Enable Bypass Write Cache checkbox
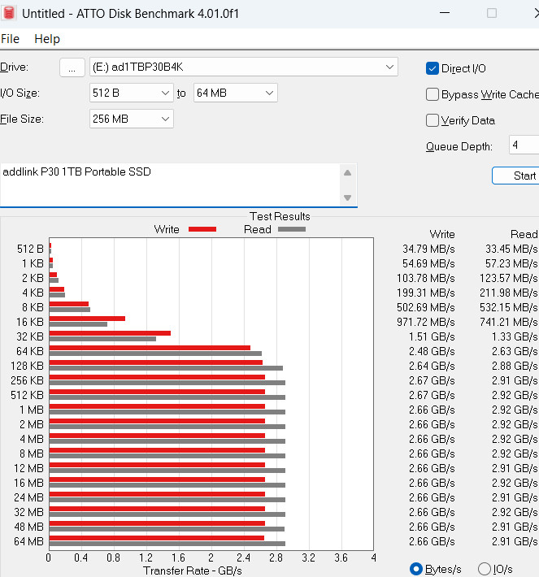Viewport: 539px width, 577px height. pos(433,94)
